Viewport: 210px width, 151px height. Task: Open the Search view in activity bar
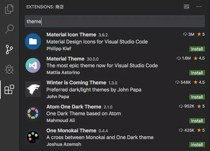pyautogui.click(x=9, y=29)
